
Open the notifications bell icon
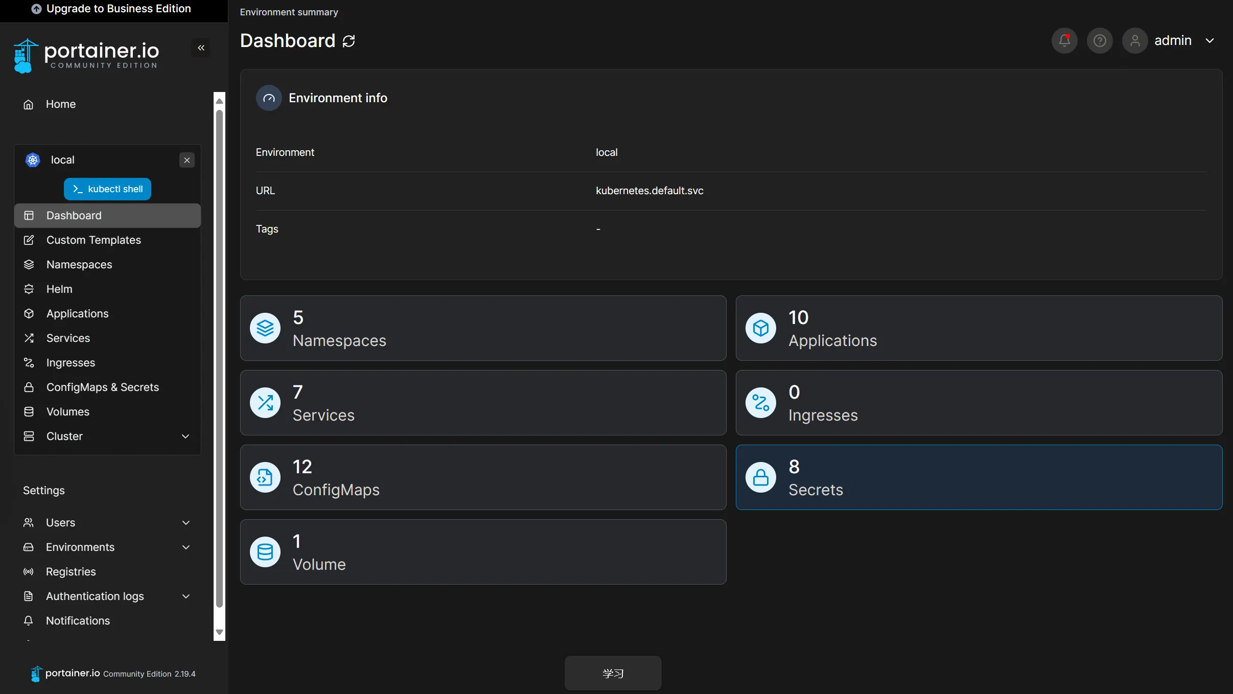[x=1064, y=40]
